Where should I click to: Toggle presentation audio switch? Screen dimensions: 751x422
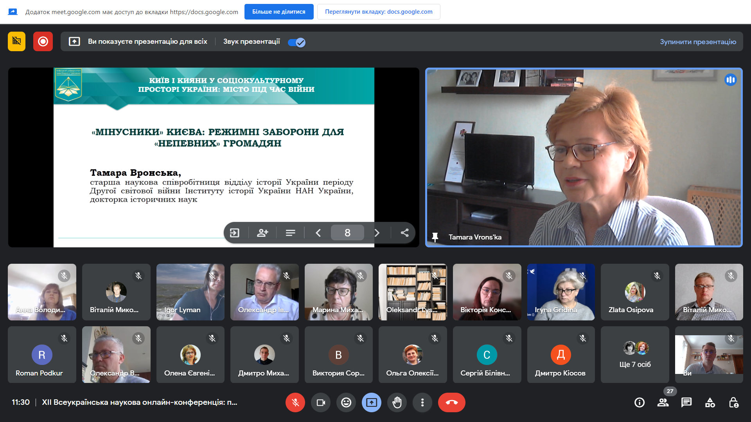tap(296, 42)
